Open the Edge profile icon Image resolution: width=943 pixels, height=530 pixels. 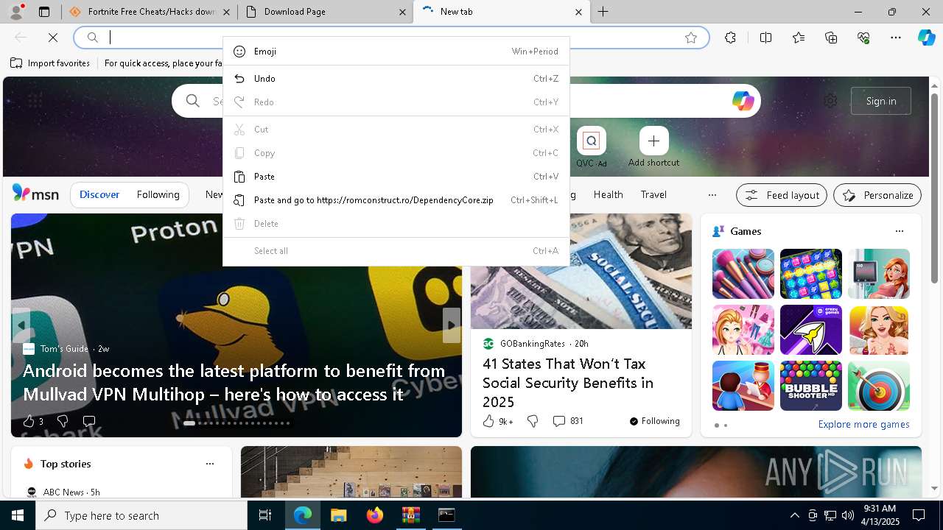(15, 12)
